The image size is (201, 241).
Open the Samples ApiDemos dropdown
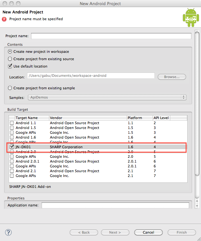coord(107,97)
